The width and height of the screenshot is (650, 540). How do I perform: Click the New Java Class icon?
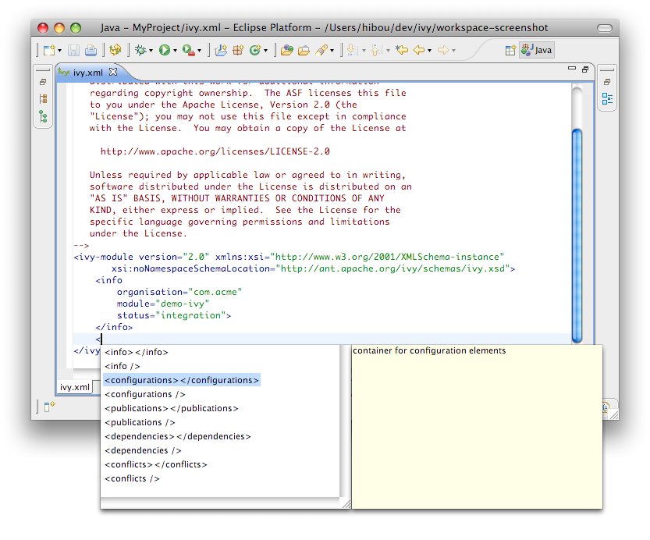[255, 51]
